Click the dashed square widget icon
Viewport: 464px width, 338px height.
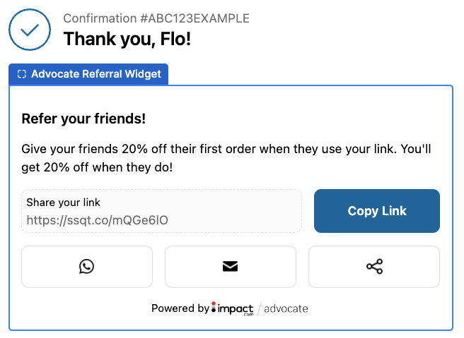click(22, 74)
